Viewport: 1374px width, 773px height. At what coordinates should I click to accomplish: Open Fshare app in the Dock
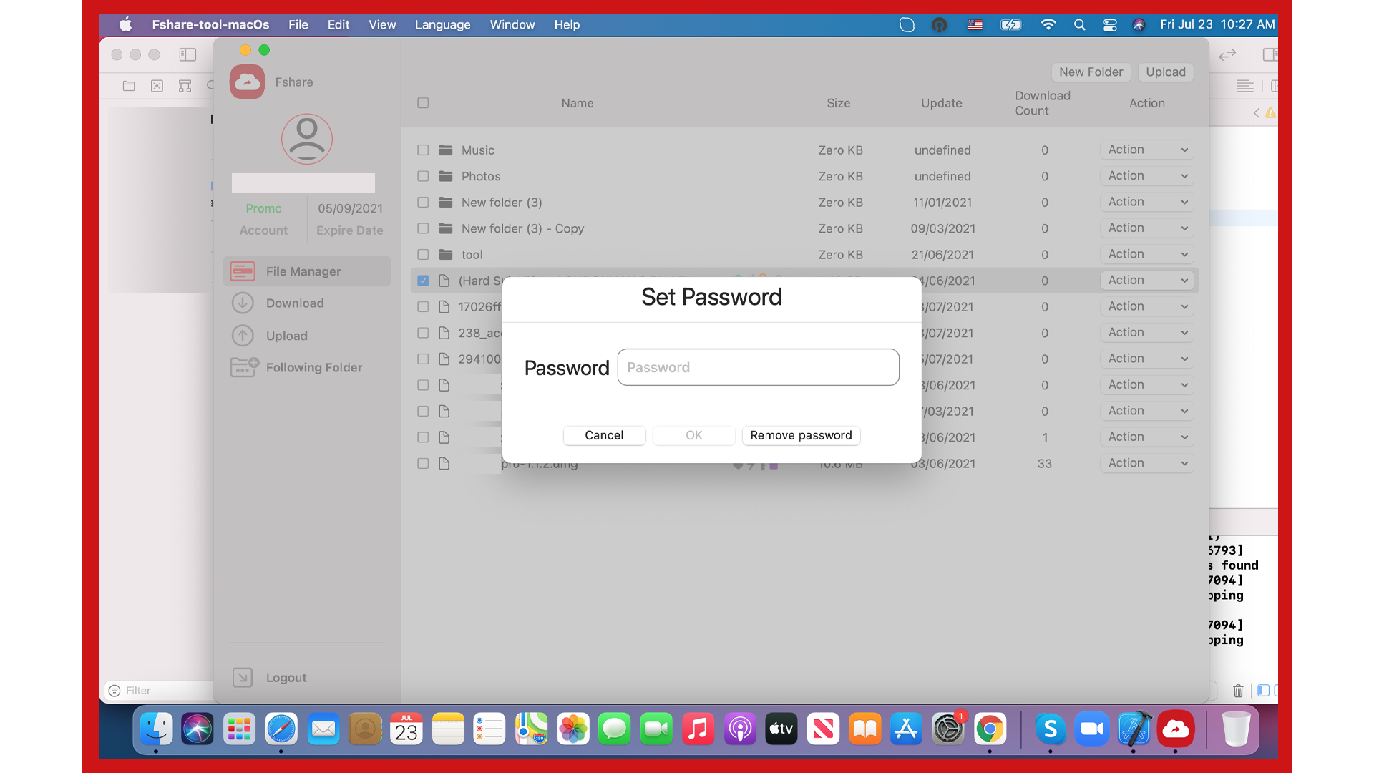pyautogui.click(x=1176, y=729)
